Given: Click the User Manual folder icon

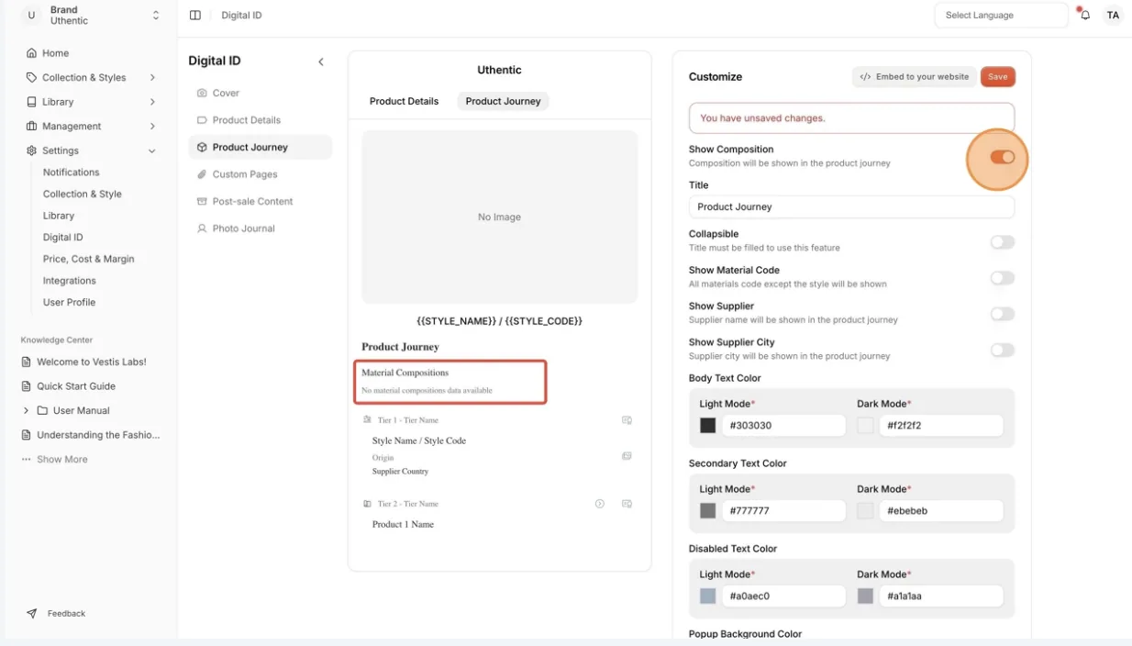Looking at the screenshot, I should (42, 410).
